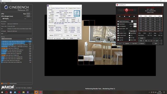The image size is (167, 94).
Task: Switch to the Memory tab in CPU-Z
Action: (x=63, y=8)
